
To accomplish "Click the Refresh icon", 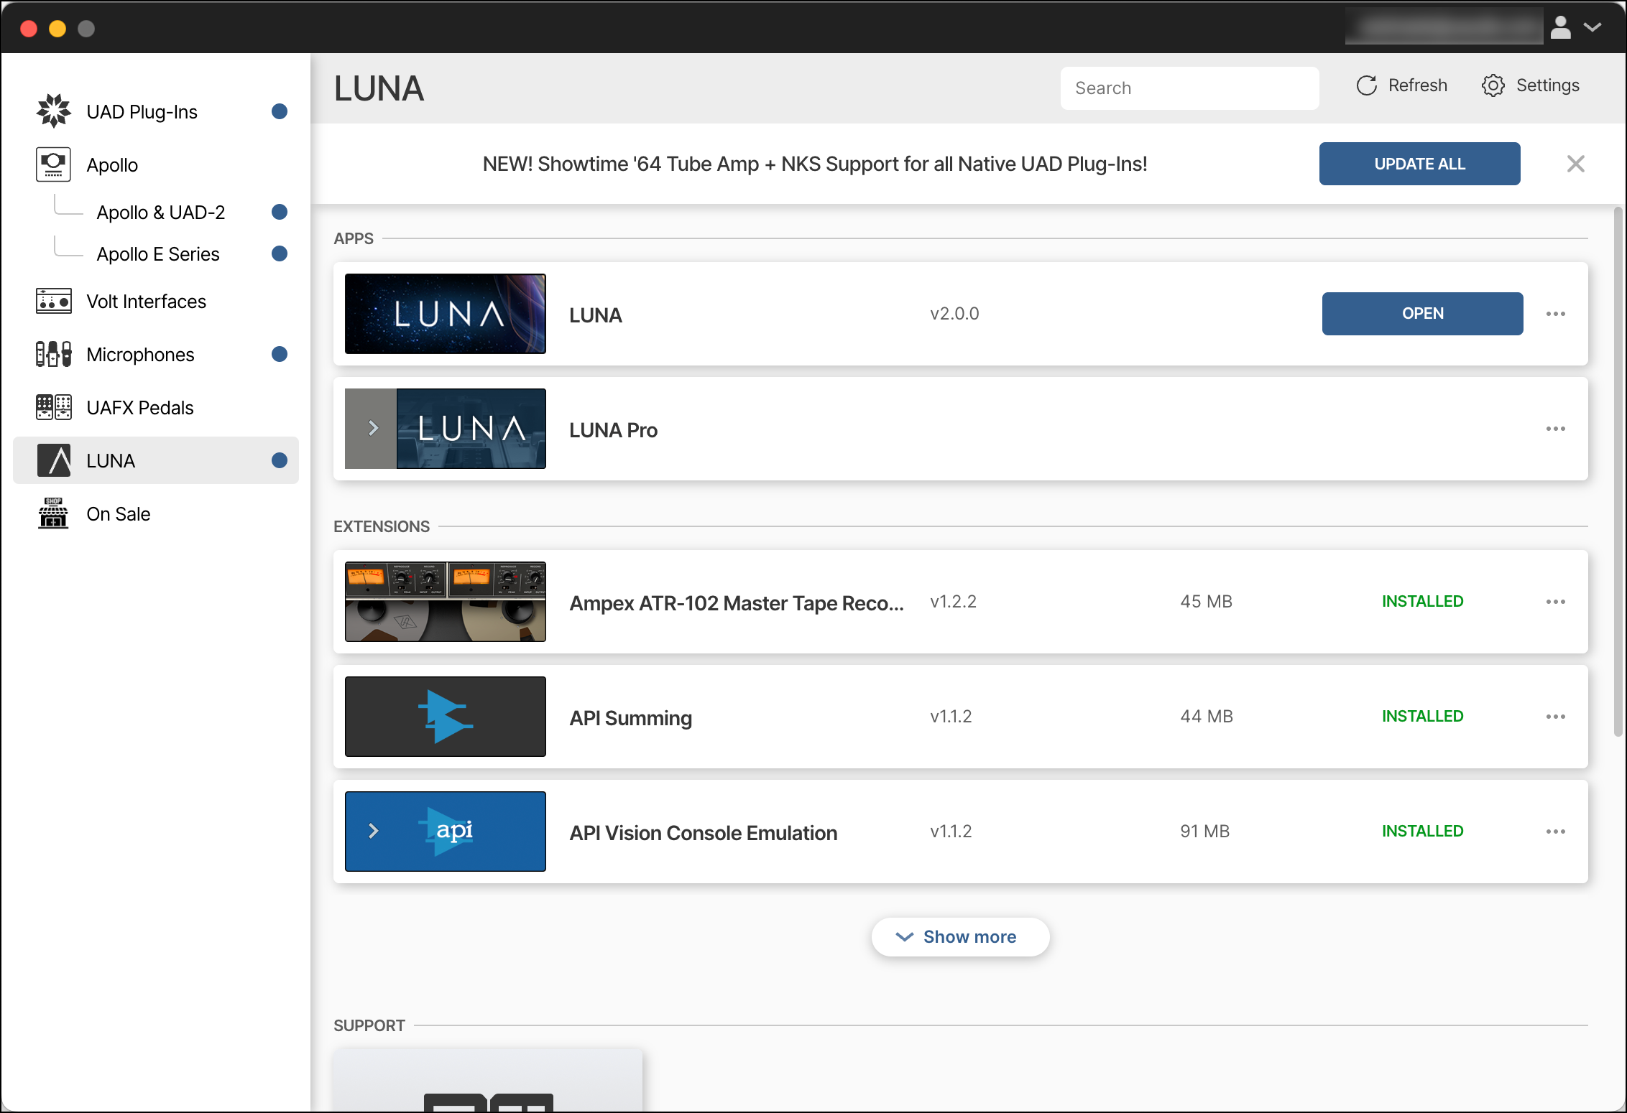I will (1368, 85).
